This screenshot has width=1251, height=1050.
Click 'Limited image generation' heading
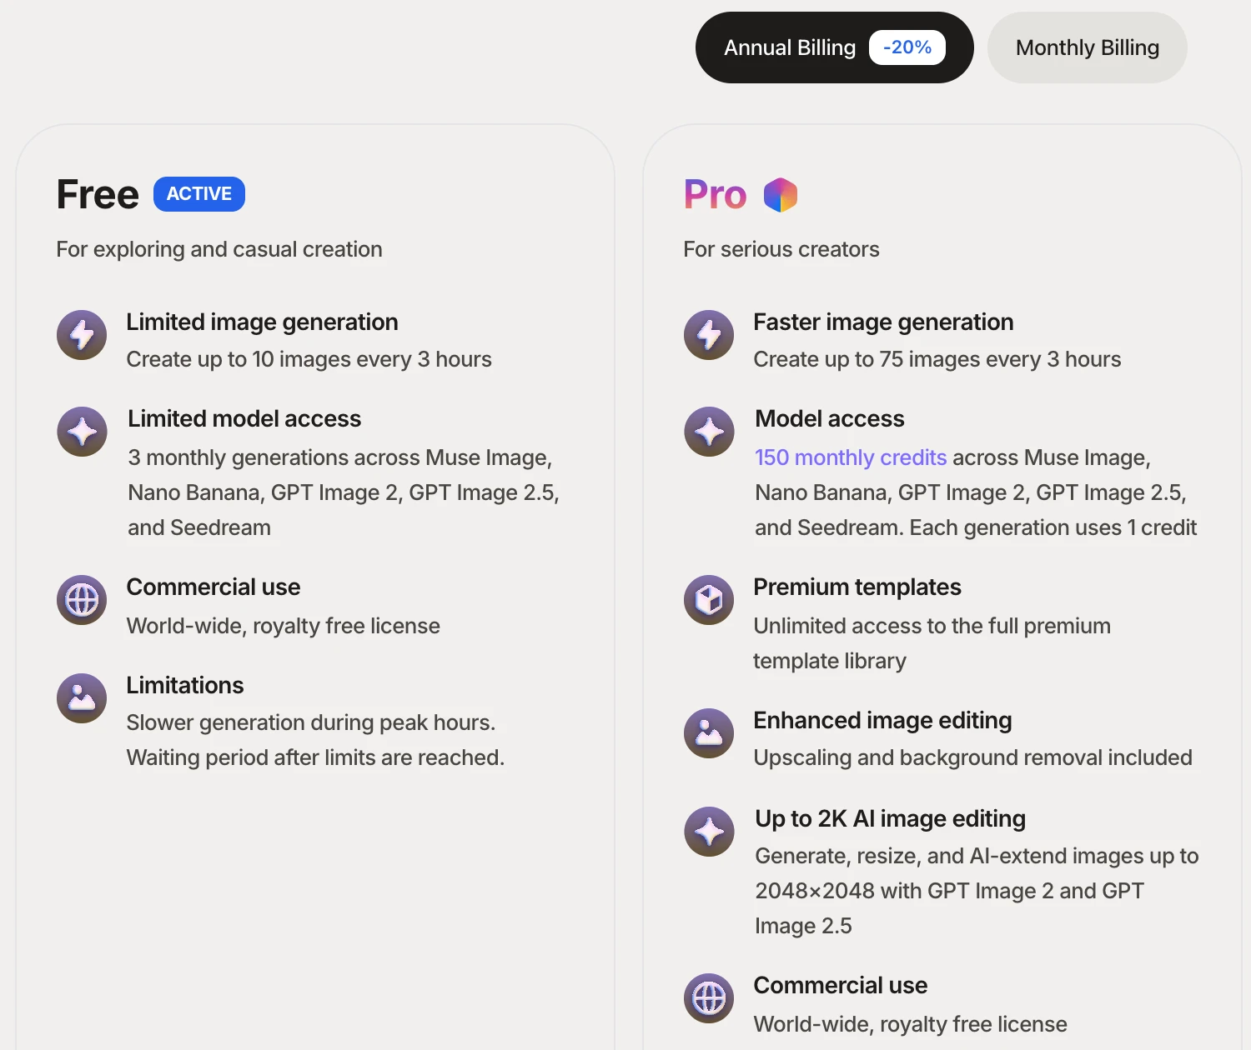click(262, 322)
